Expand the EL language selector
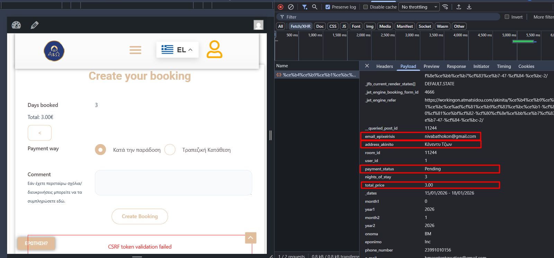This screenshot has height=258, width=554. 177,50
